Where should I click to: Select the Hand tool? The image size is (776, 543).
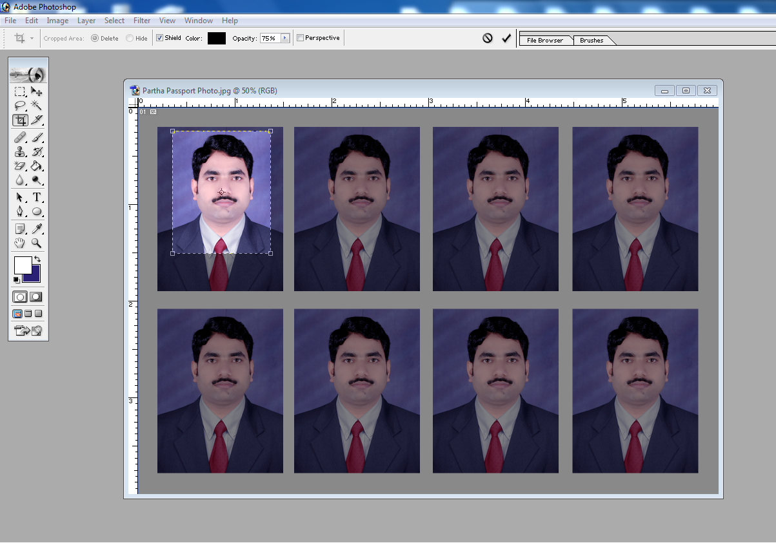pyautogui.click(x=19, y=243)
